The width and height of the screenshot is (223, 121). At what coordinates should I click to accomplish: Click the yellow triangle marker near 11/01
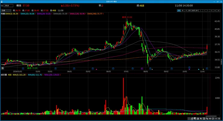(x=203, y=69)
